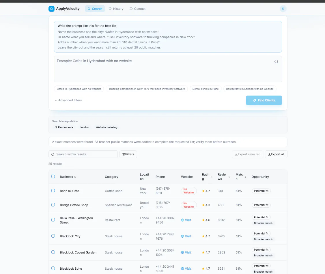Switch to the Search tab
325x274 pixels.
tap(95, 9)
